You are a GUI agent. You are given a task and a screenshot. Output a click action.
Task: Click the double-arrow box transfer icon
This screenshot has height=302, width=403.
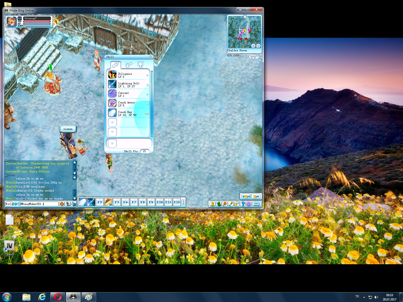click(246, 196)
